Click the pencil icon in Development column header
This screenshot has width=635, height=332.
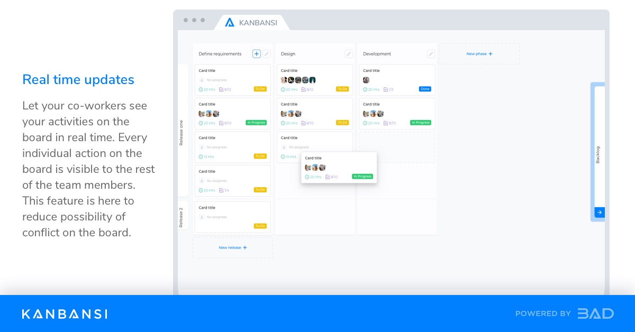pyautogui.click(x=431, y=53)
